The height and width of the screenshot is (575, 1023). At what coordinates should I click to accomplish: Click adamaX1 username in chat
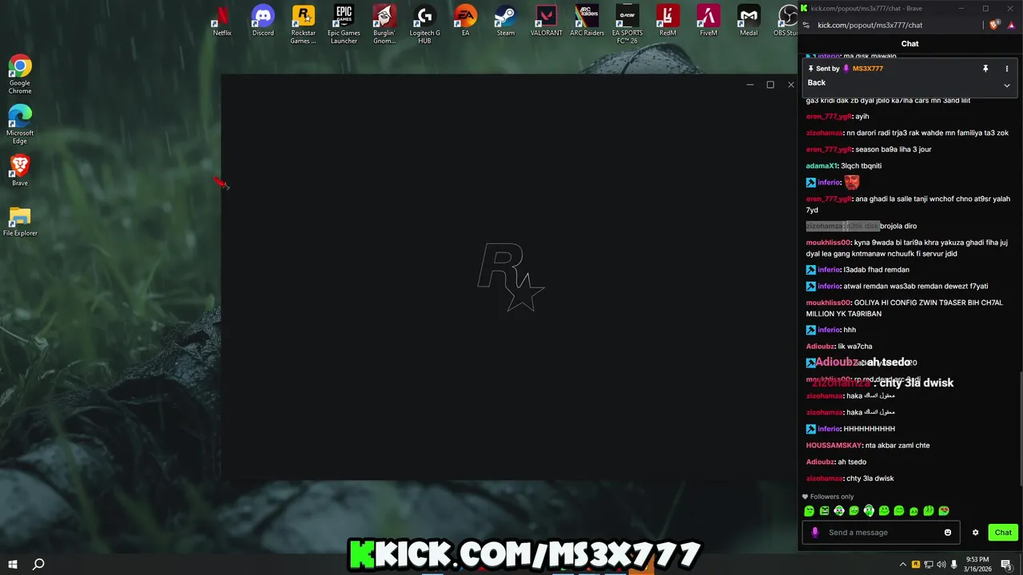822,166
